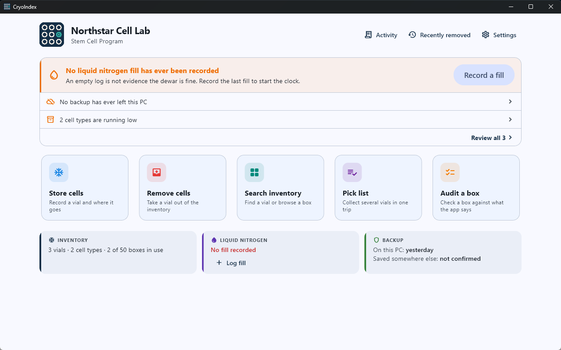Viewport: 561px width, 350px height.
Task: Open Settings label in header
Action: pos(504,35)
